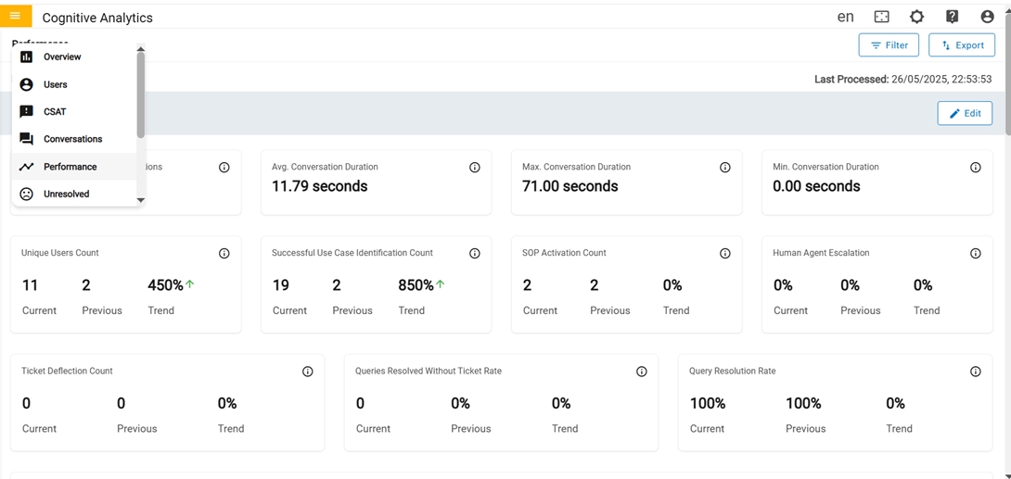
Task: Show info for Avg. Conversation Duration
Action: pyautogui.click(x=475, y=168)
